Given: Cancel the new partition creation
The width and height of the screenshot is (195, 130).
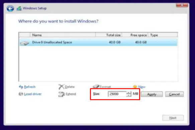Looking at the screenshot, I should point(174,94).
